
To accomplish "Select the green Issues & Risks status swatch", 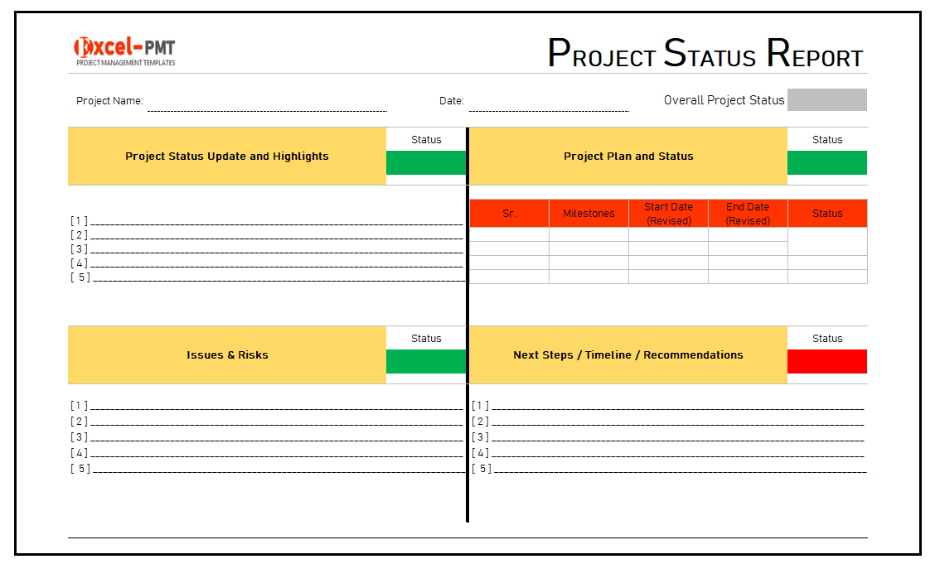I will click(426, 361).
